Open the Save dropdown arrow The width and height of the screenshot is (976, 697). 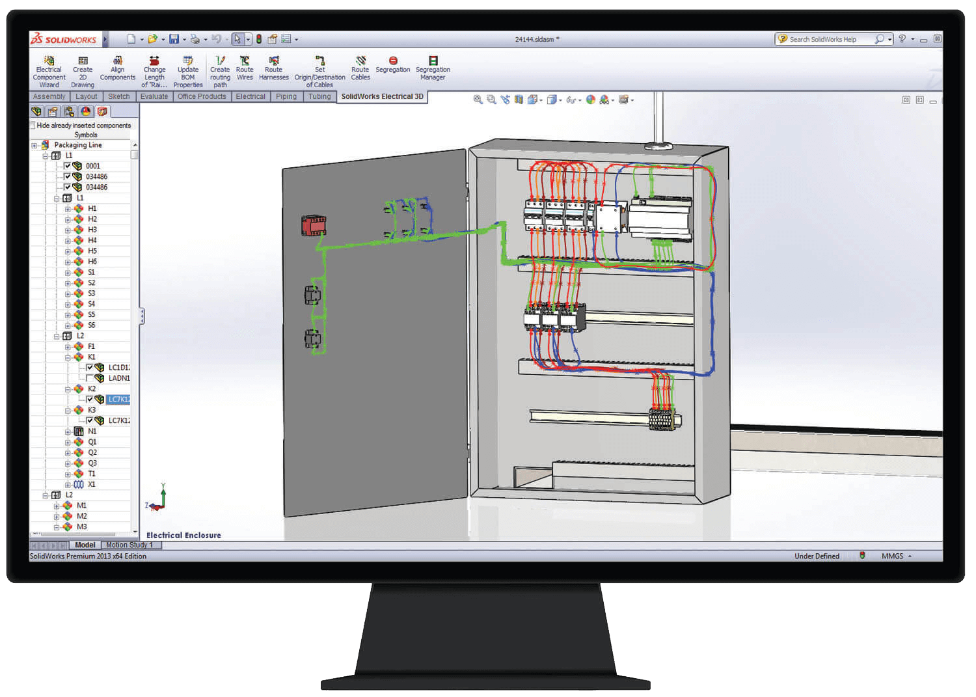pos(184,40)
